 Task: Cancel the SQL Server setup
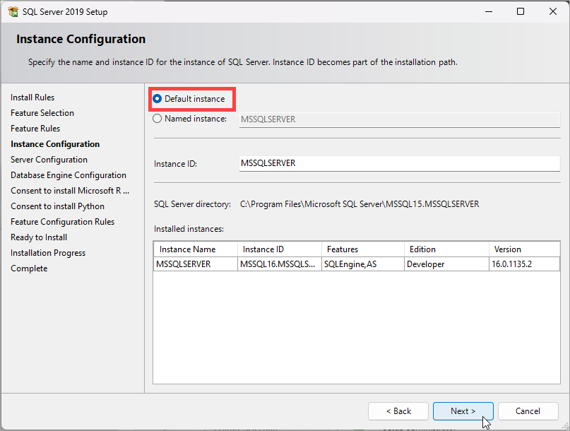point(528,411)
